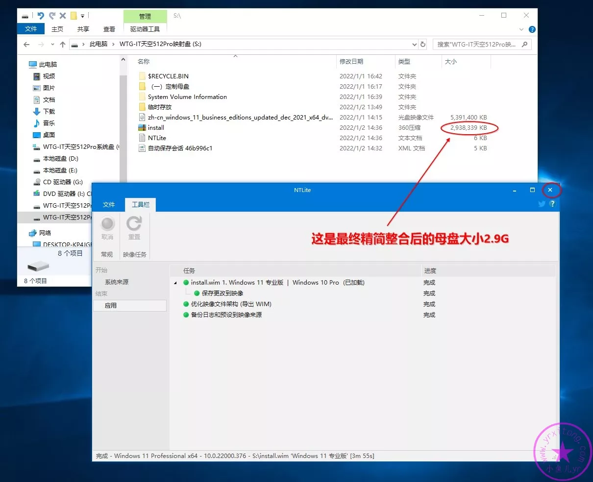Select 下载 in the navigation pane
The image size is (593, 482).
click(x=49, y=111)
